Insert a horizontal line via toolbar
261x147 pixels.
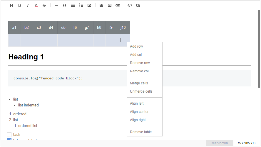[x=56, y=5]
